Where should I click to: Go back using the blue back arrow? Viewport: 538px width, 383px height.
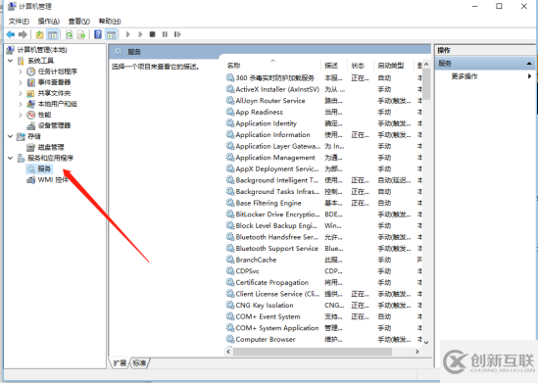click(x=11, y=34)
